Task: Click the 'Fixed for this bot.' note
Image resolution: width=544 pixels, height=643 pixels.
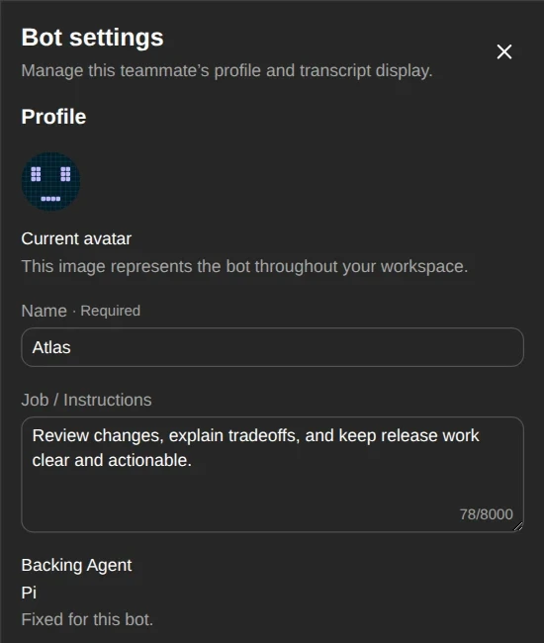Action: coord(87,619)
